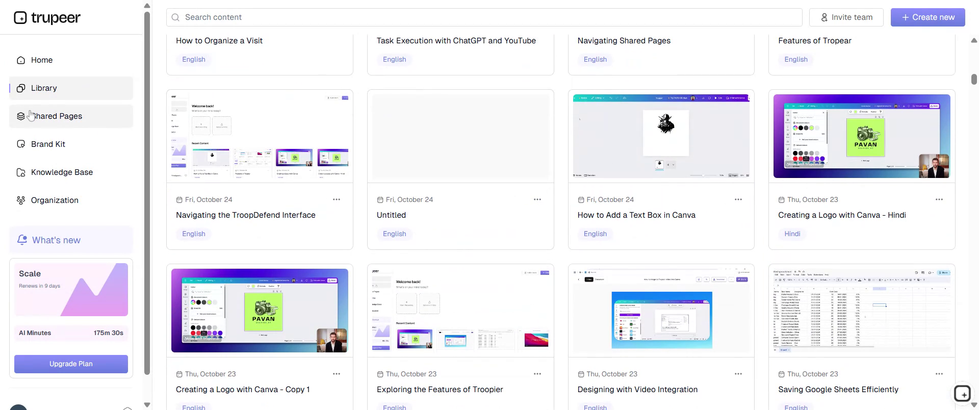Click calendar icon on Untitled card
This screenshot has height=410, width=979.
click(380, 200)
